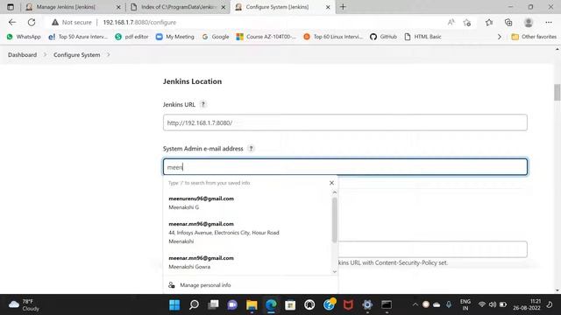Go back using browser back arrow
The image size is (561, 315).
click(x=12, y=22)
